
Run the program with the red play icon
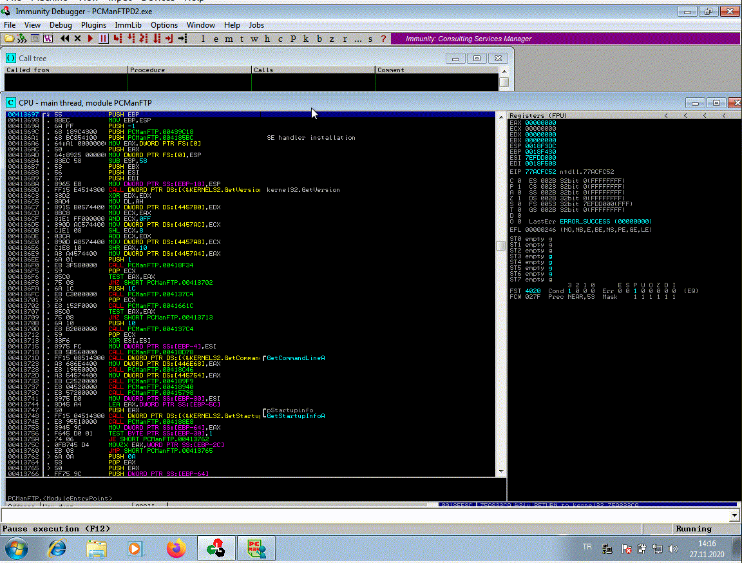pyautogui.click(x=90, y=39)
